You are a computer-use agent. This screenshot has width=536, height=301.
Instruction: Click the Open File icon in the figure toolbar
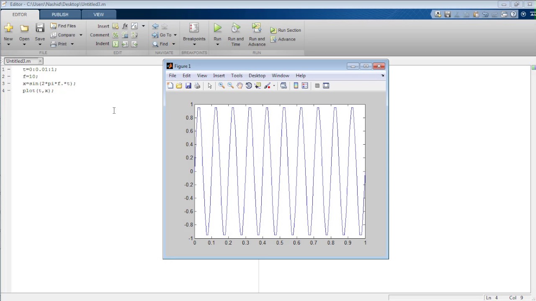tap(179, 86)
